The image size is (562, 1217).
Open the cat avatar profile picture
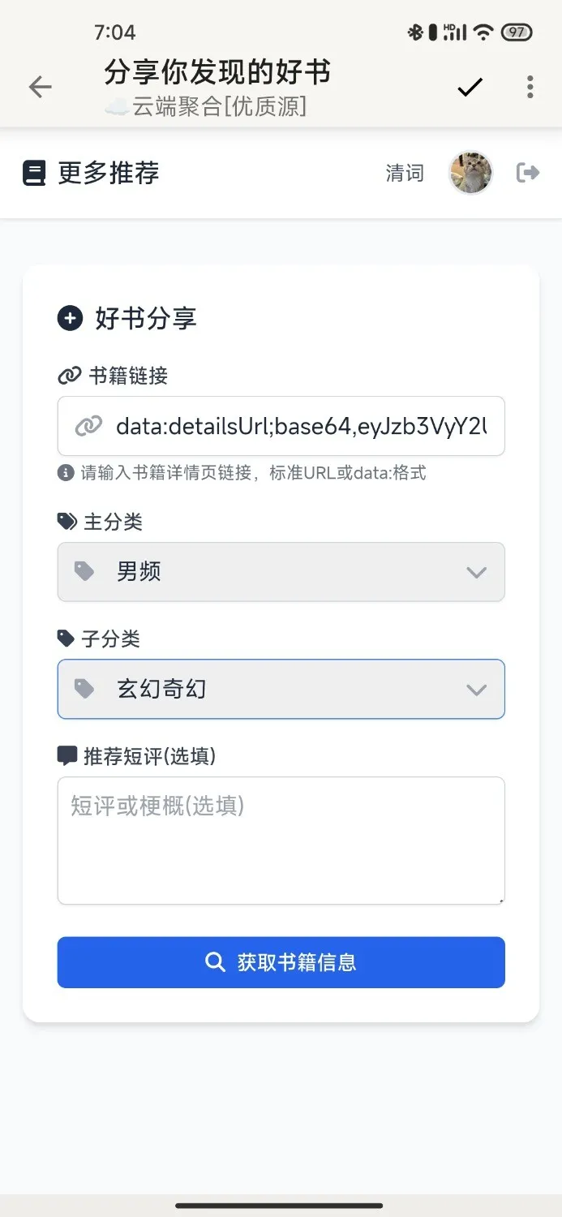(470, 173)
